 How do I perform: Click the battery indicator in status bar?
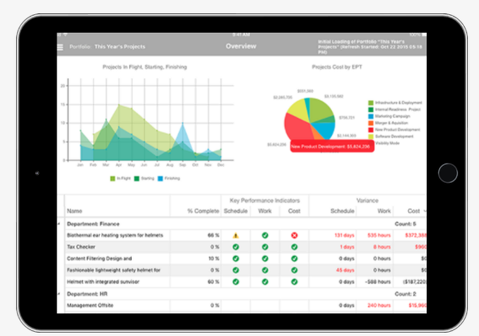coord(424,35)
